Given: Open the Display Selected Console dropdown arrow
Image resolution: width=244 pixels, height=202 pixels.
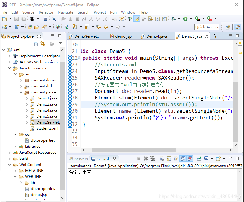Looking at the screenshot, I should click(x=212, y=159).
